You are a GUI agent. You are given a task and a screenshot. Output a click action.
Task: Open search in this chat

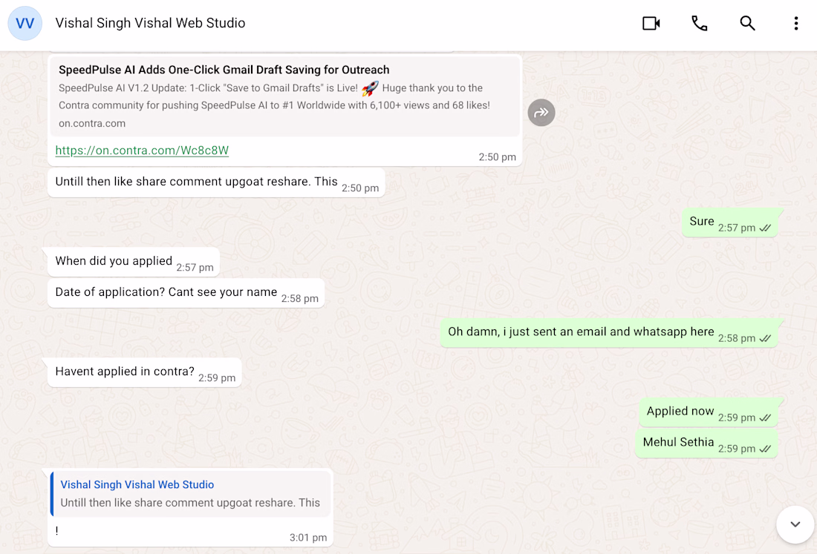(747, 24)
